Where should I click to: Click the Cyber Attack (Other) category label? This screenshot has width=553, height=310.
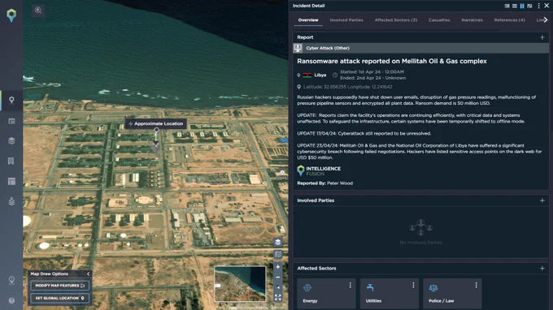click(328, 48)
